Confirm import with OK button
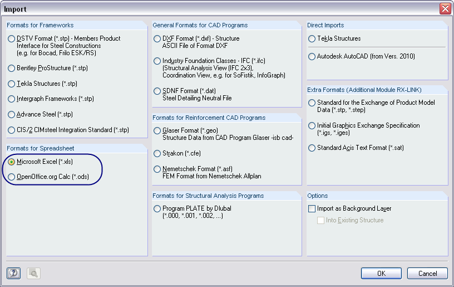Screen dimensions: 454x287 click(x=381, y=274)
